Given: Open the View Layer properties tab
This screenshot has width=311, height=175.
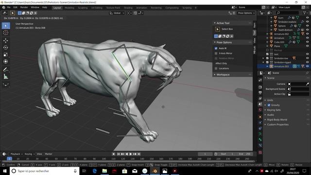Looking at the screenshot, I should (260, 98).
